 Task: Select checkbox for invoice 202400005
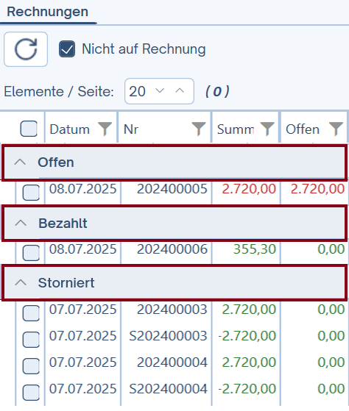pyautogui.click(x=31, y=193)
